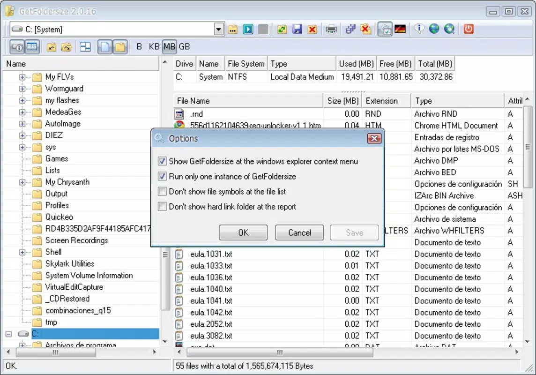Image resolution: width=536 pixels, height=375 pixels.
Task: Click the Free (MB) drive column header
Action: [395, 64]
